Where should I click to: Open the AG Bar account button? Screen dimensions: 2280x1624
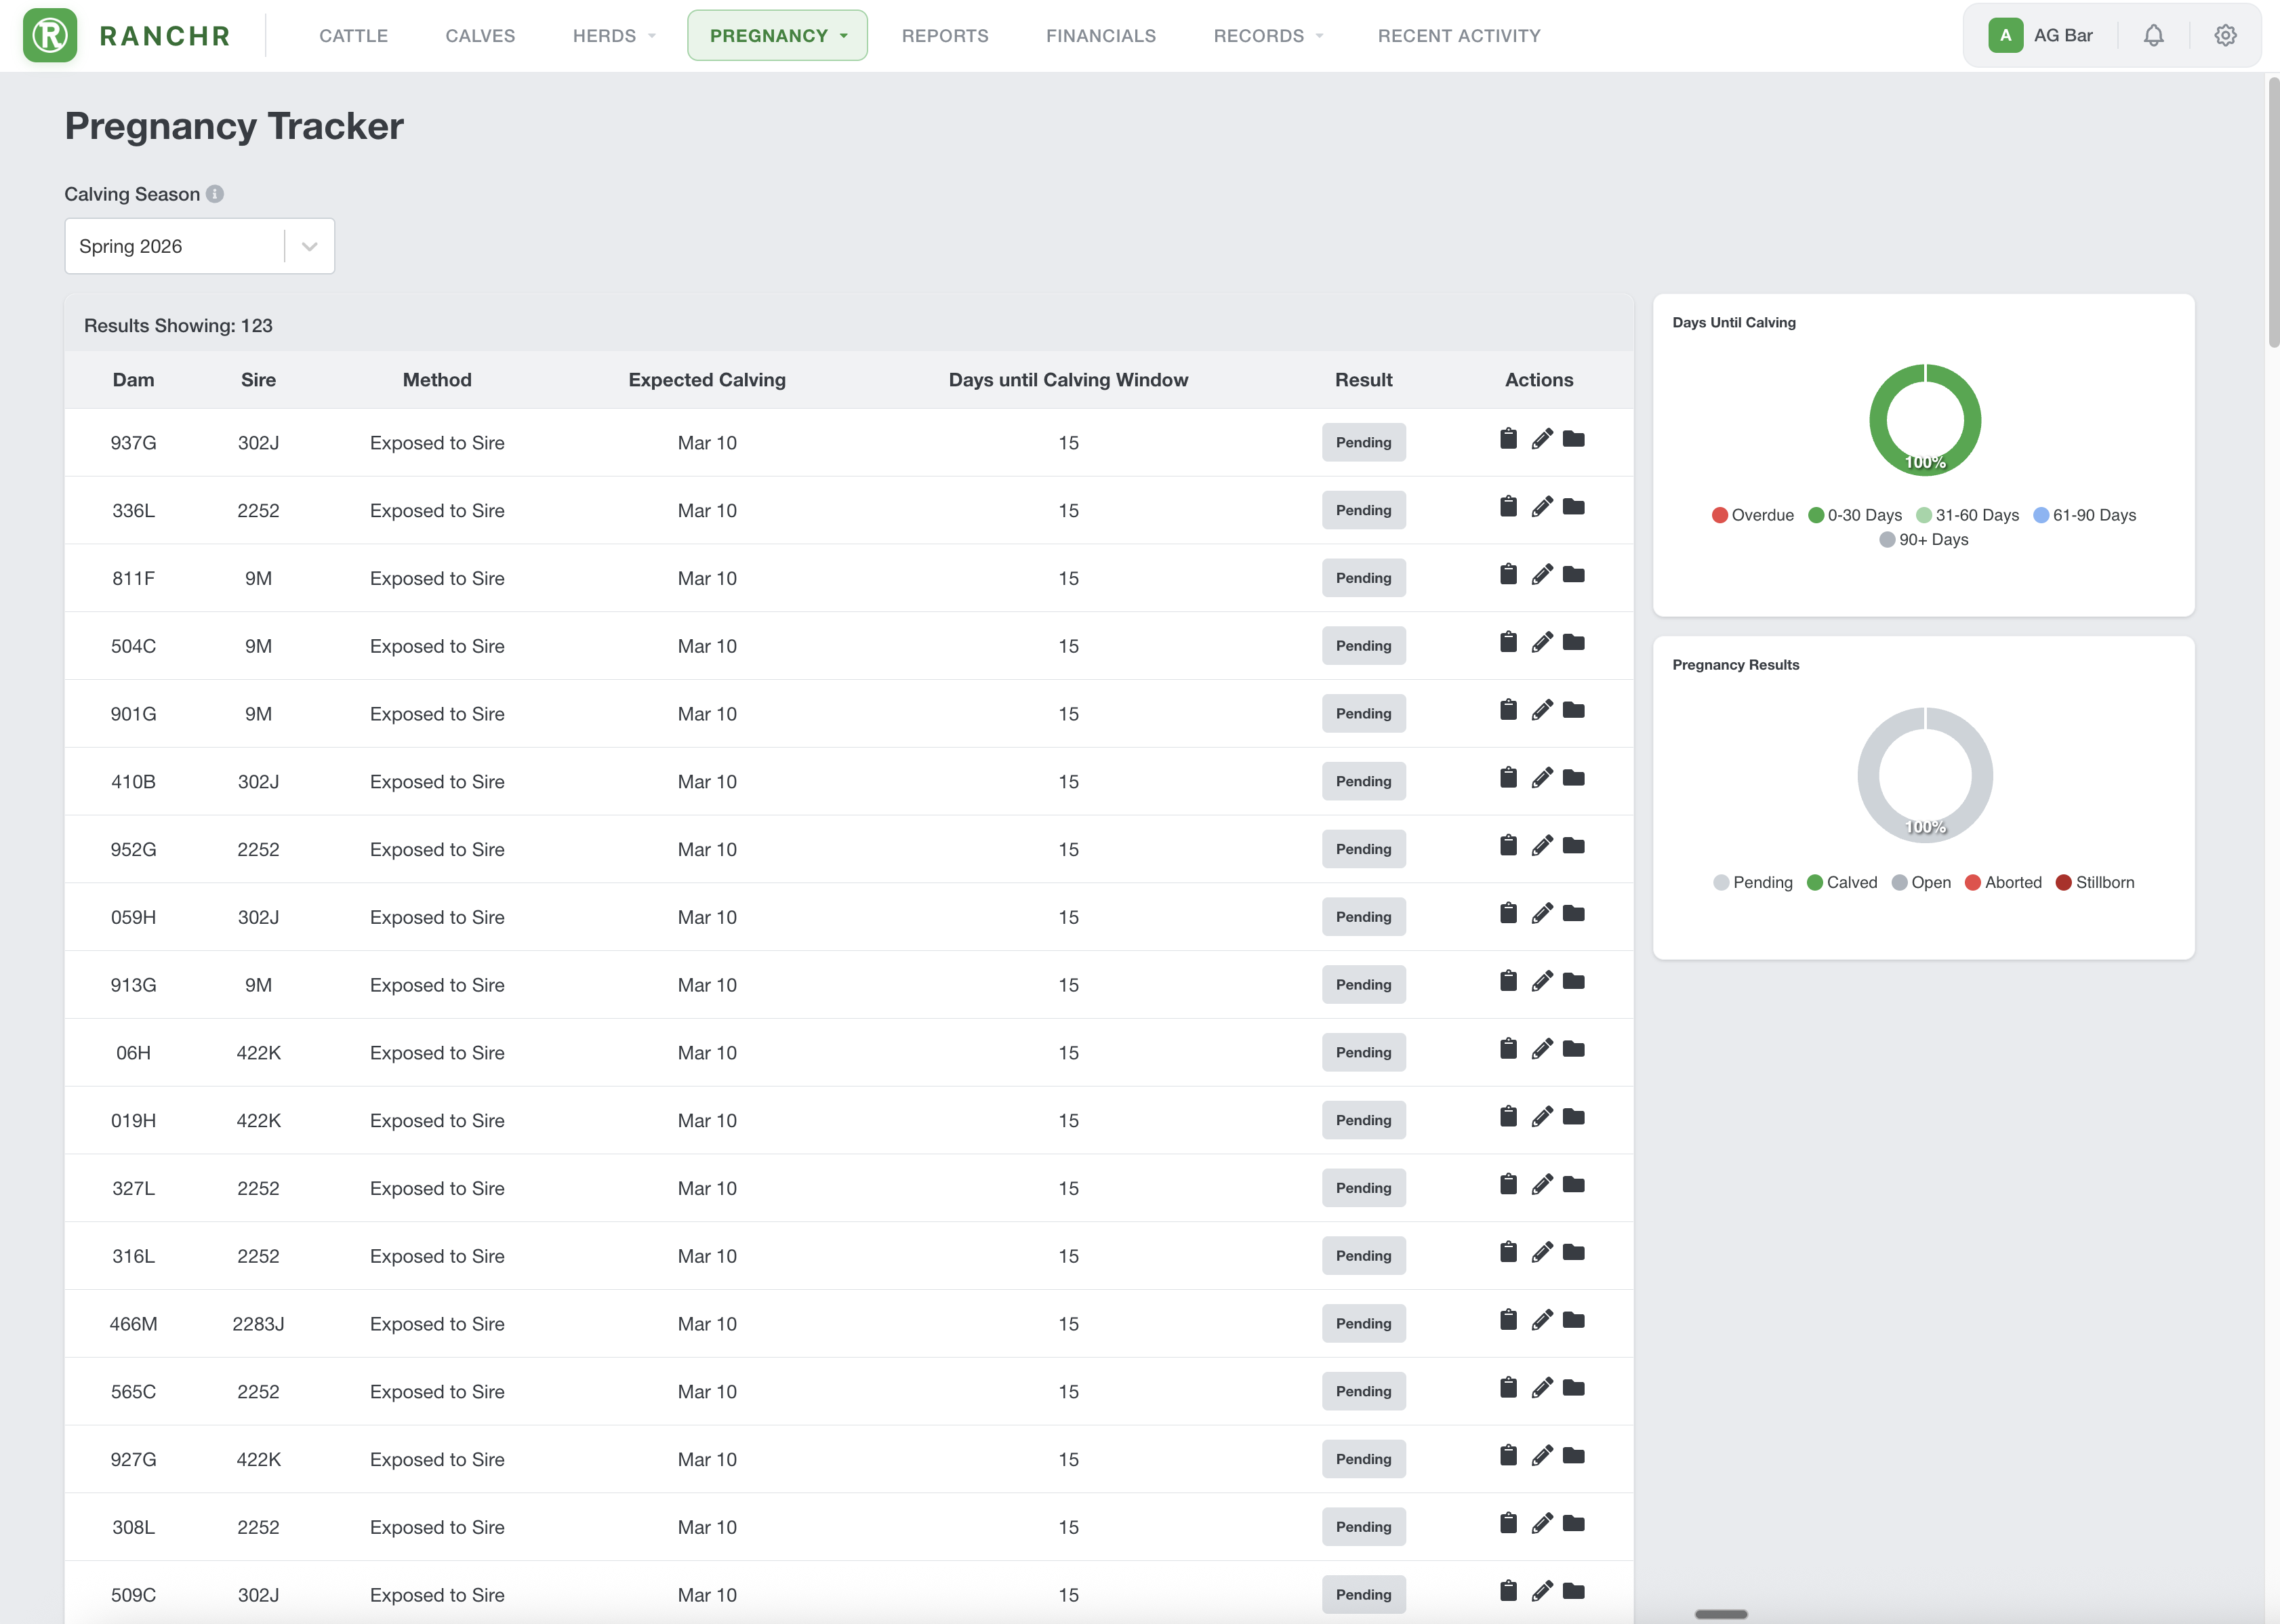[2041, 36]
